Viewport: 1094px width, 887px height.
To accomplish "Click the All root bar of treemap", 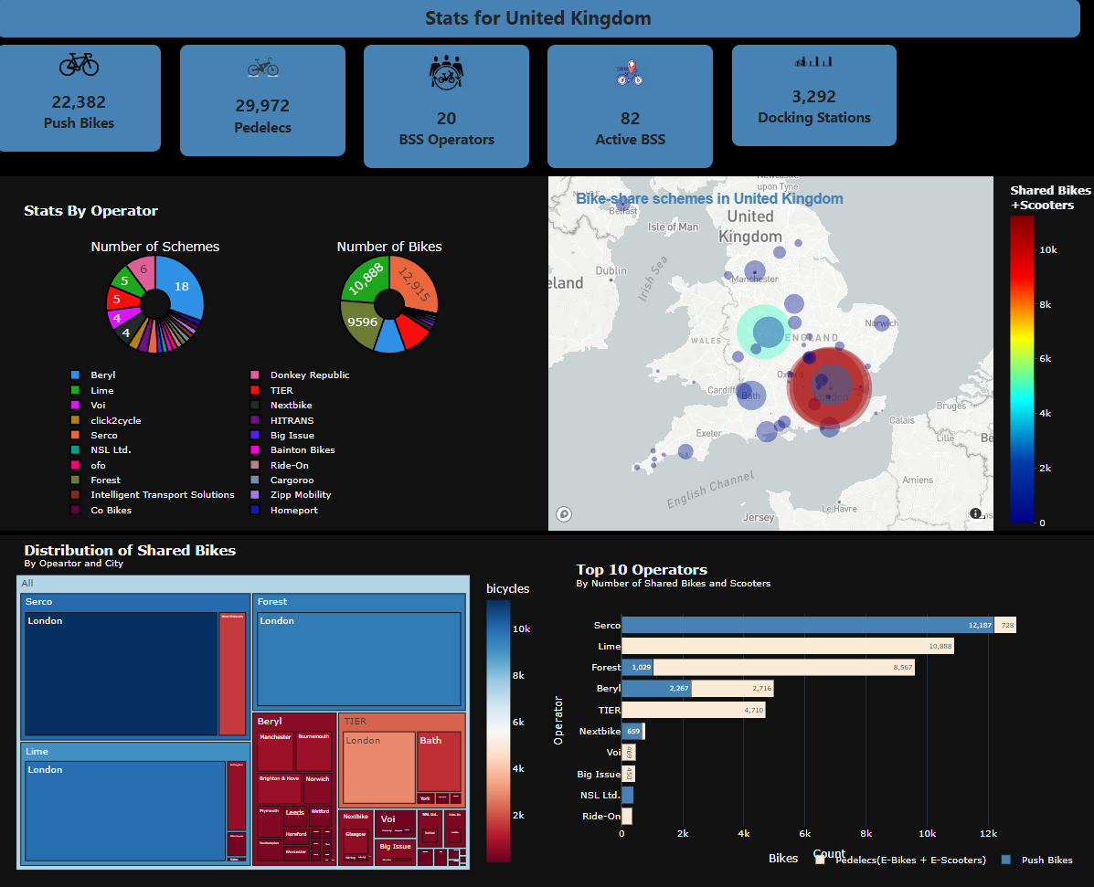I will pos(243,583).
